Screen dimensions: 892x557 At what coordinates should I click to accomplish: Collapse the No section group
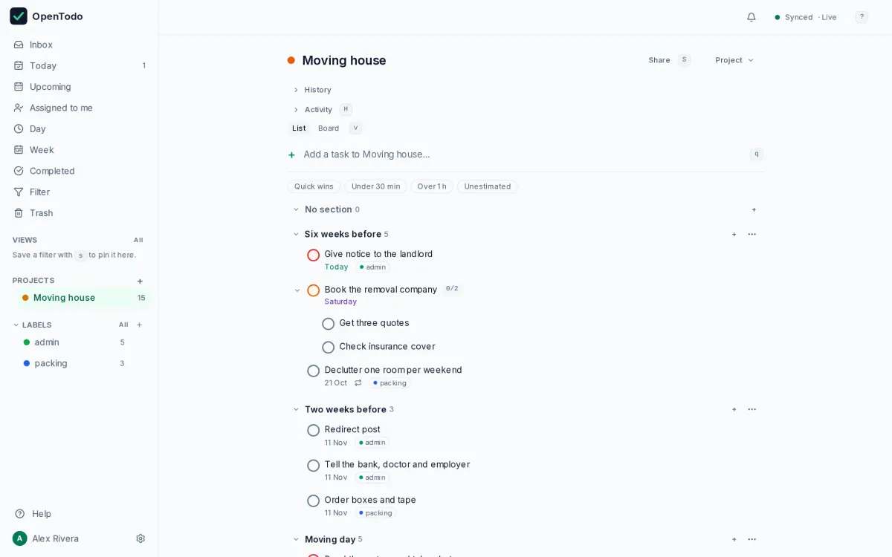(x=296, y=209)
